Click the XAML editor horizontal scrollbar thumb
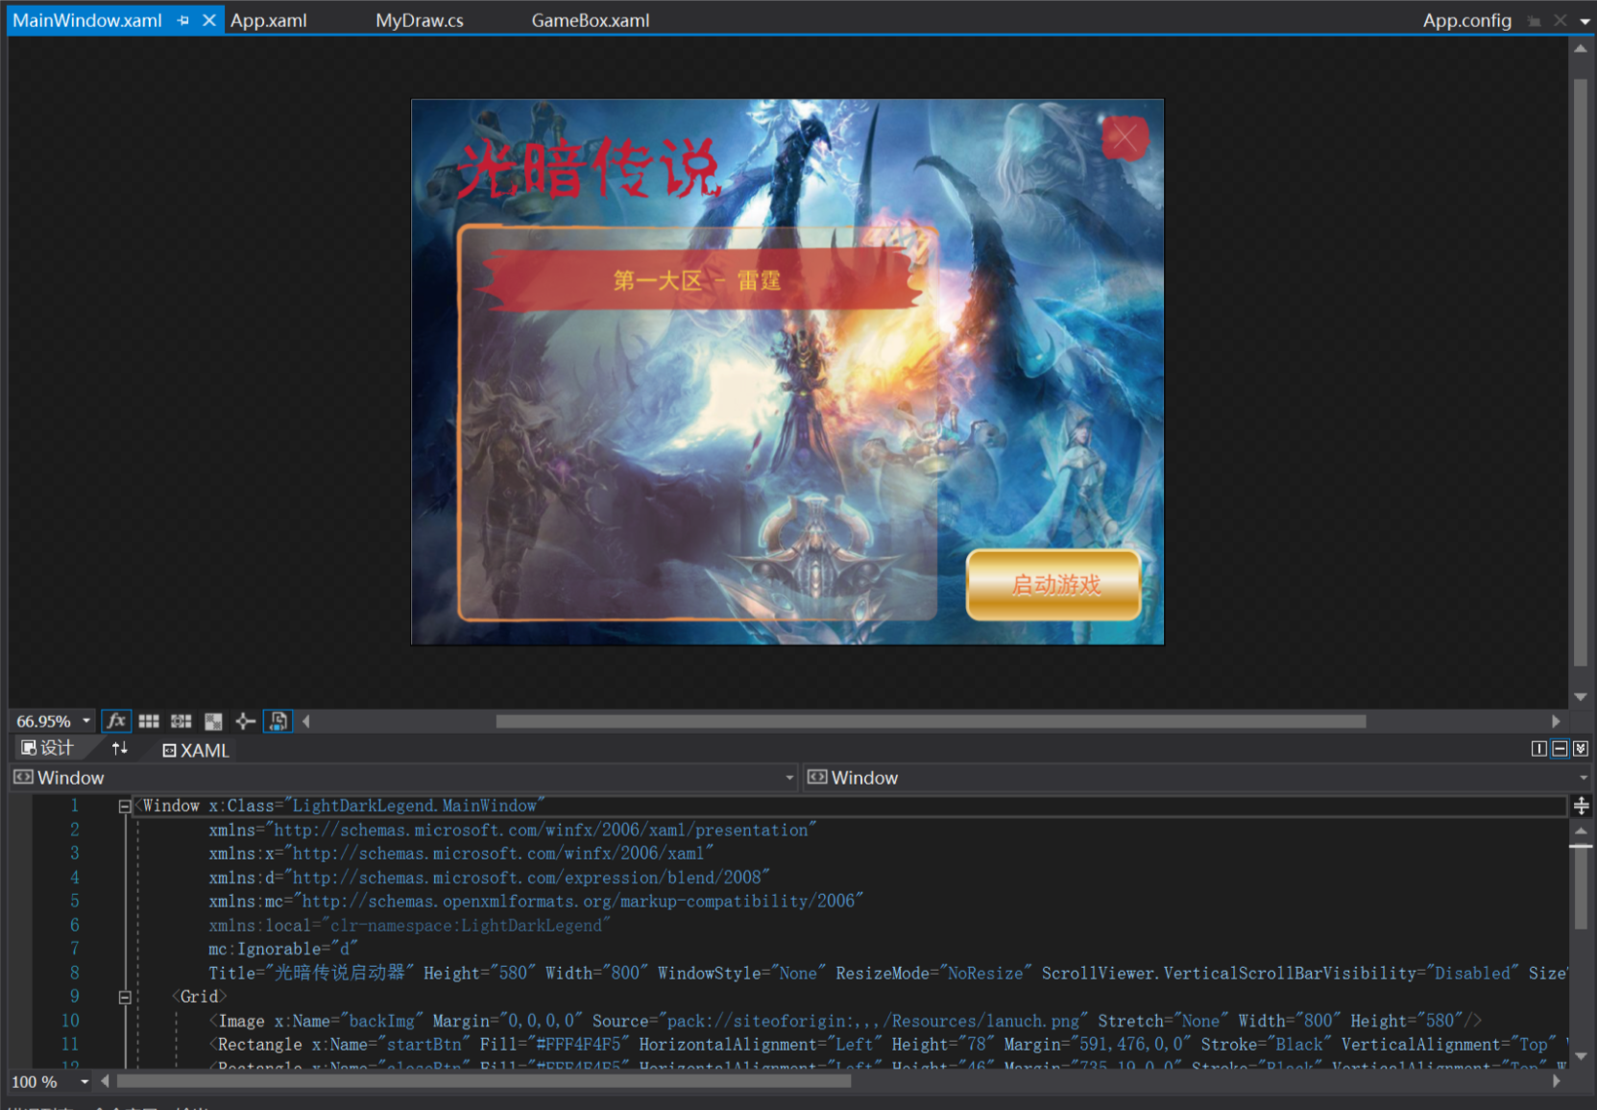The width and height of the screenshot is (1597, 1110). tap(483, 1081)
